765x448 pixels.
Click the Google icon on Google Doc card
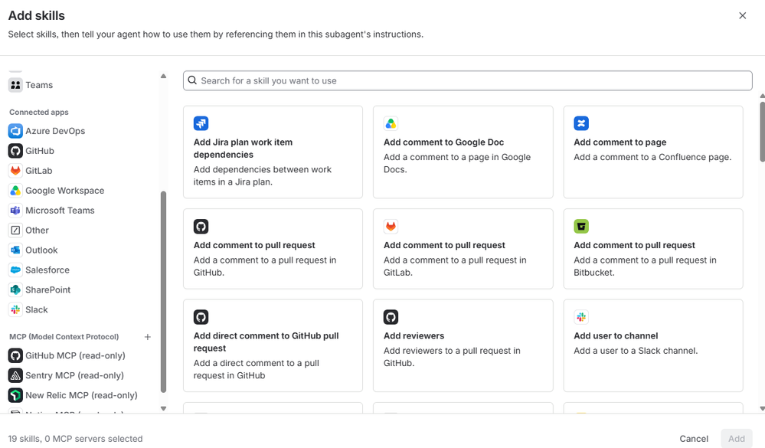tap(391, 123)
